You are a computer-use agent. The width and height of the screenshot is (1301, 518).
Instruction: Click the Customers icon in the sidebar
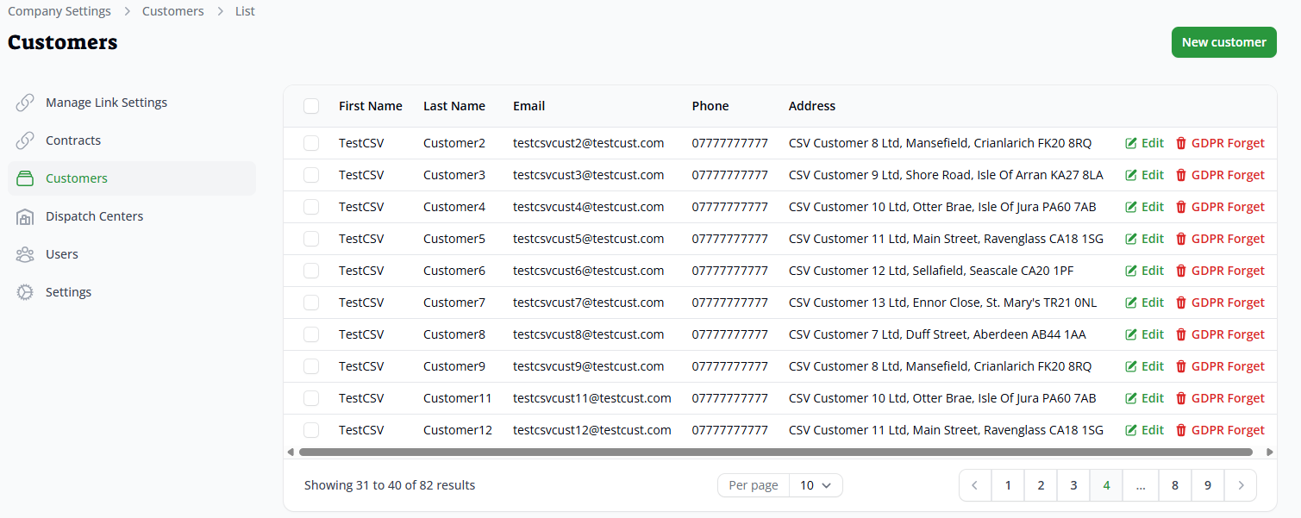tap(26, 178)
